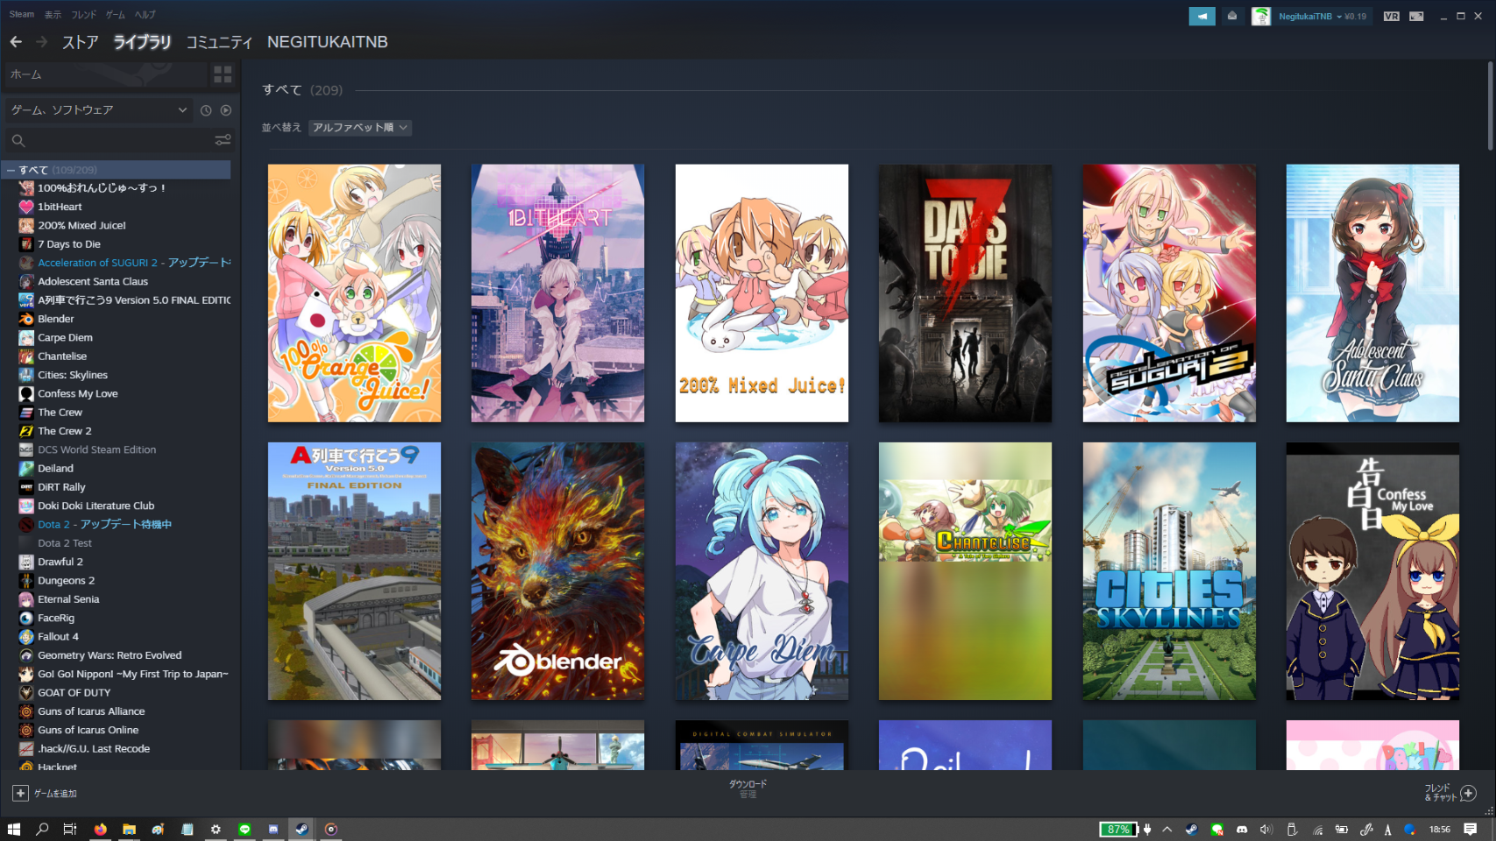
Task: Open the フレンド menu
Action: click(84, 14)
